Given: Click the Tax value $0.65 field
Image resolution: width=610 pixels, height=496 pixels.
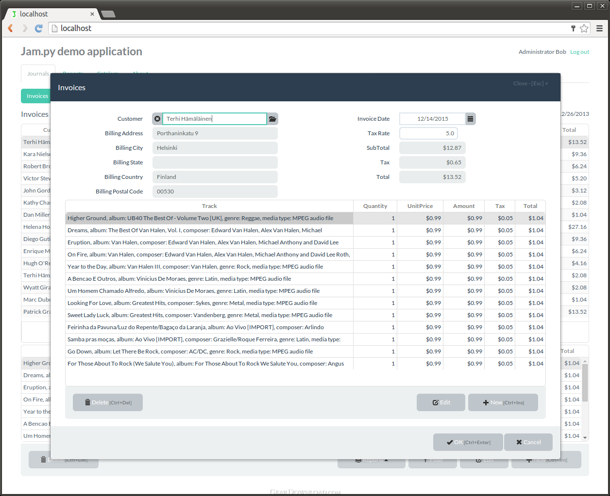Looking at the screenshot, I should (x=432, y=162).
